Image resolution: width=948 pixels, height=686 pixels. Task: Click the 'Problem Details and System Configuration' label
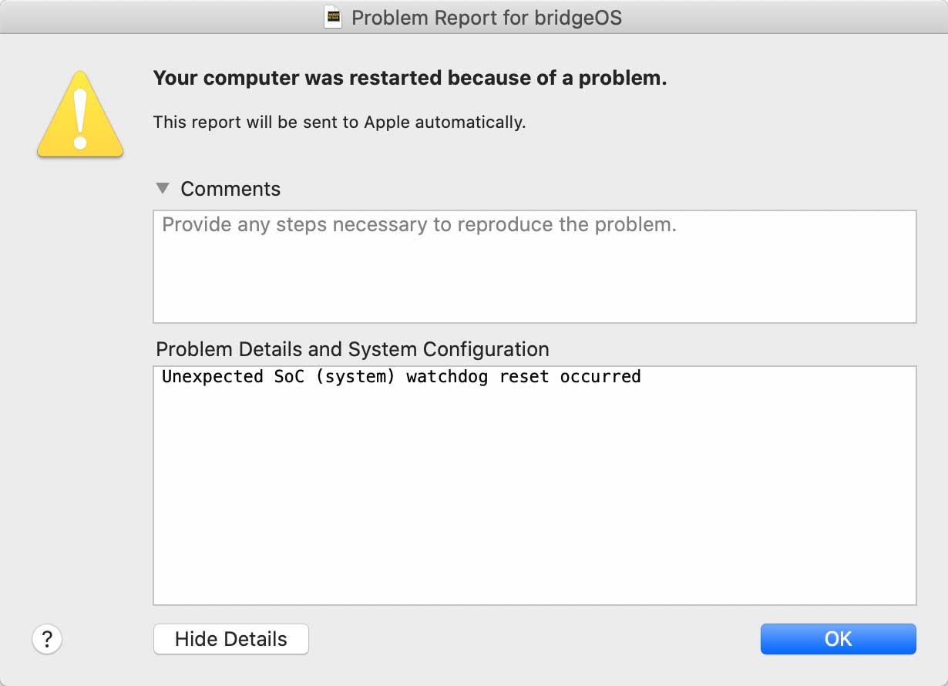(352, 349)
